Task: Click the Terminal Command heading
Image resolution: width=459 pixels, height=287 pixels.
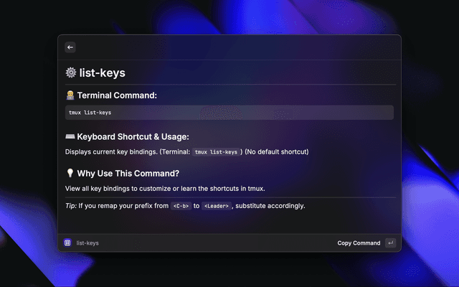Action: click(x=117, y=95)
